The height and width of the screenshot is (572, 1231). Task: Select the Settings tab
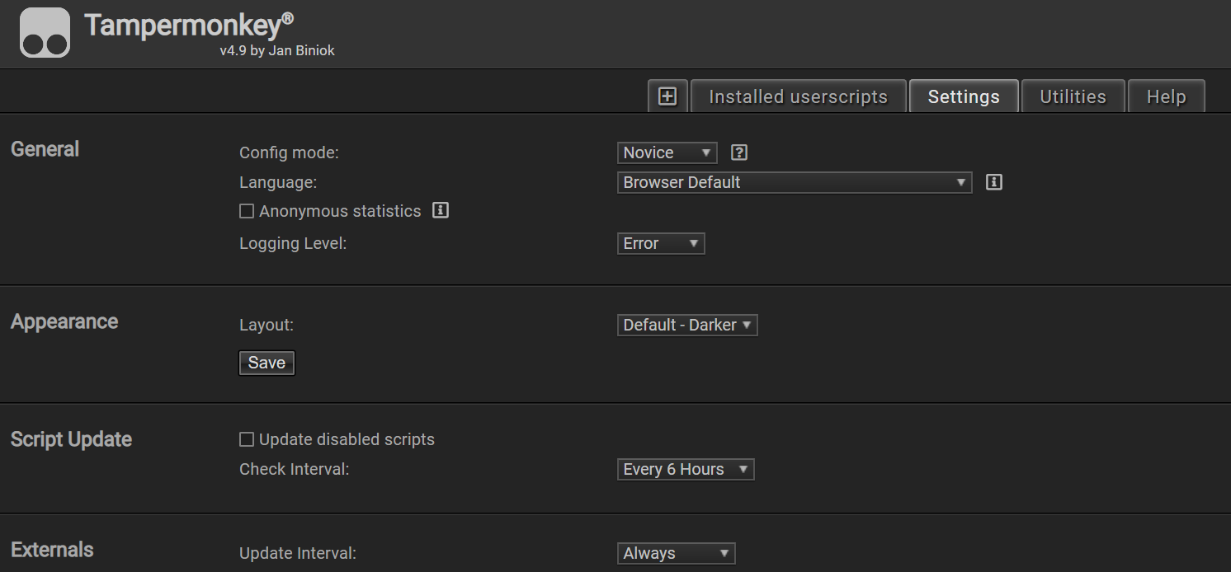[x=964, y=96]
